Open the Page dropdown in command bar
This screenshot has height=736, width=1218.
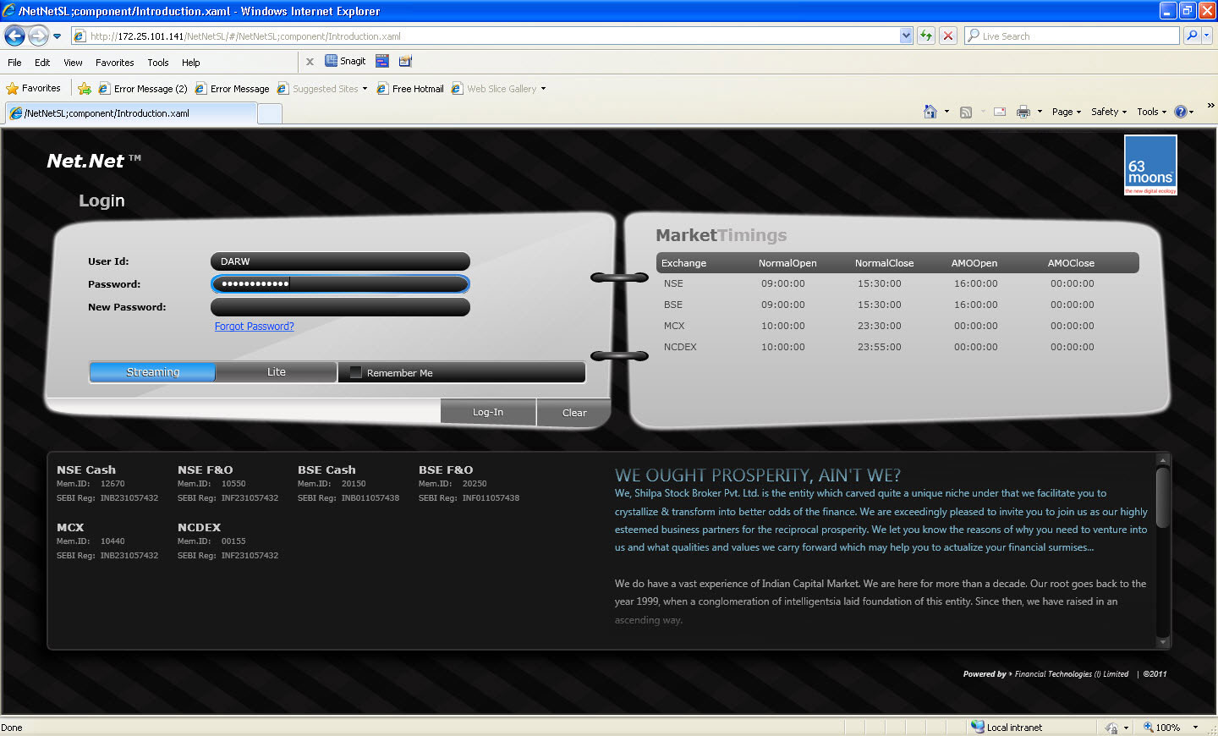click(x=1066, y=112)
